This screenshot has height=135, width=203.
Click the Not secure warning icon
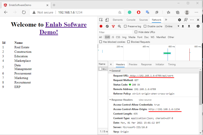coord(34,12)
